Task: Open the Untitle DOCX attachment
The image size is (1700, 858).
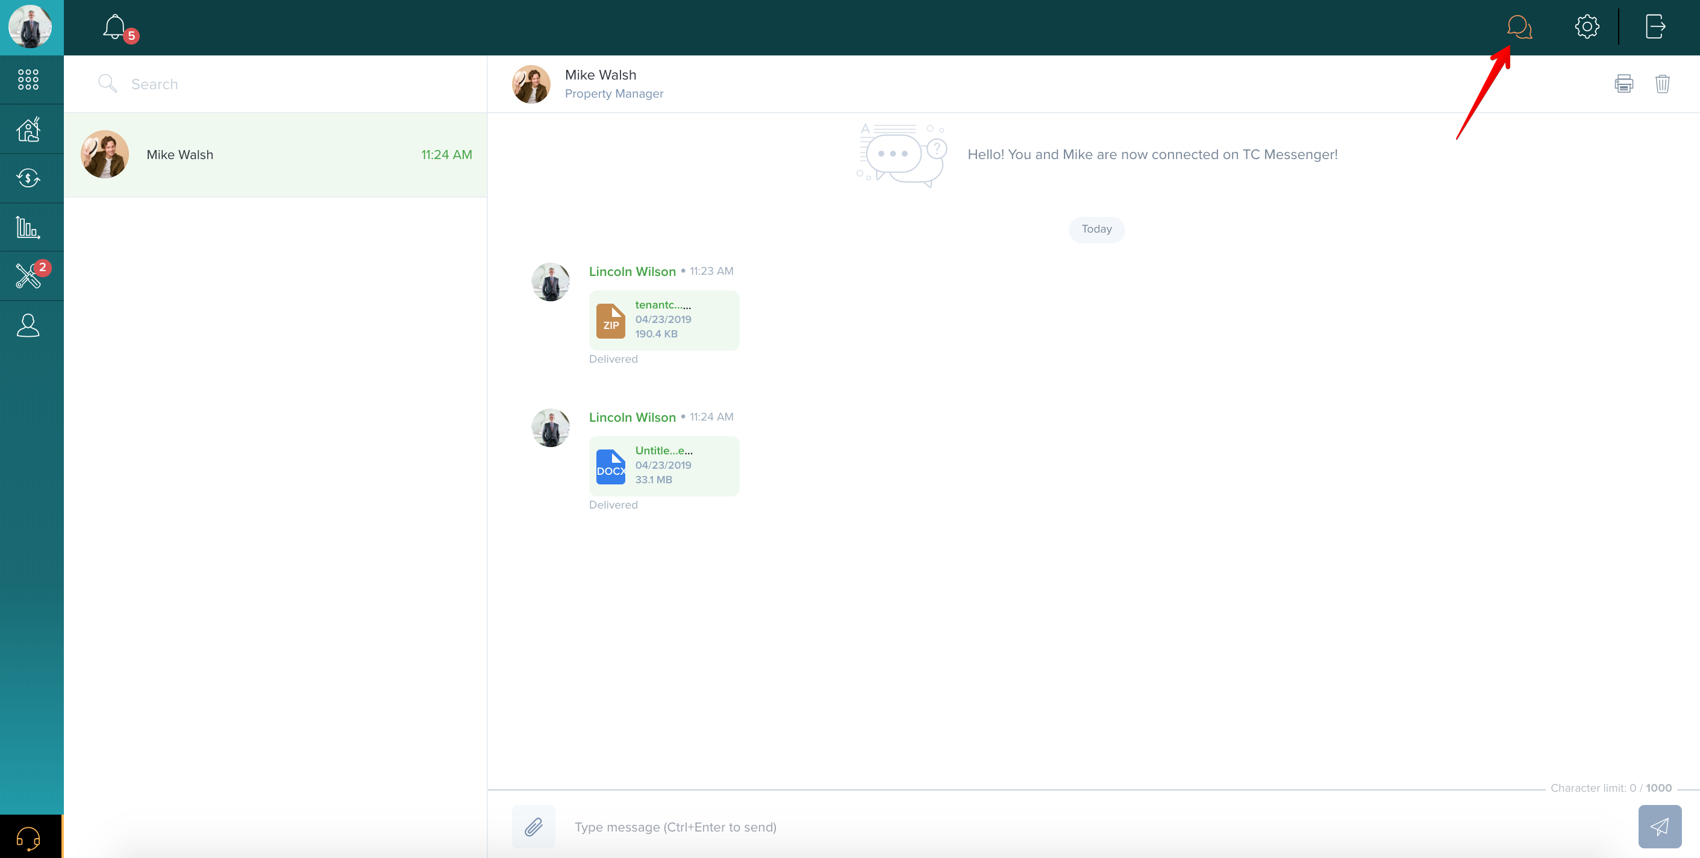Action: pos(664,466)
